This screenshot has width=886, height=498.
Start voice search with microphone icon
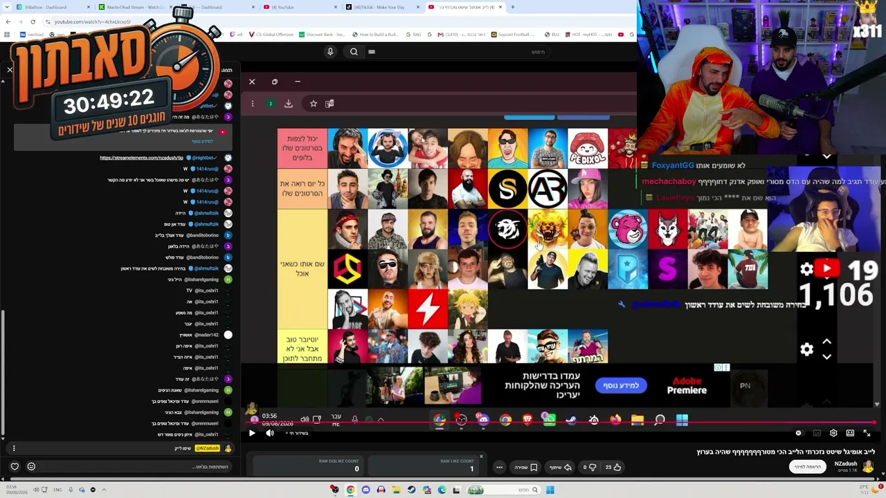[330, 51]
